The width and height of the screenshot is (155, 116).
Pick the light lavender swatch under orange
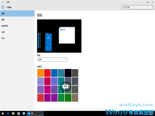point(41,81)
